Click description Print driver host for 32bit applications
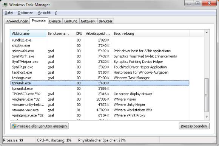The width and height of the screenshot is (219, 146). pos(142,51)
